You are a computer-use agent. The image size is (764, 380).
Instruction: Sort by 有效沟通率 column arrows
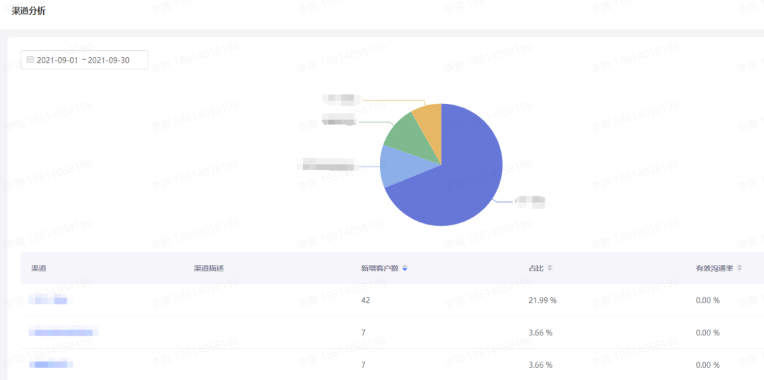tap(739, 268)
